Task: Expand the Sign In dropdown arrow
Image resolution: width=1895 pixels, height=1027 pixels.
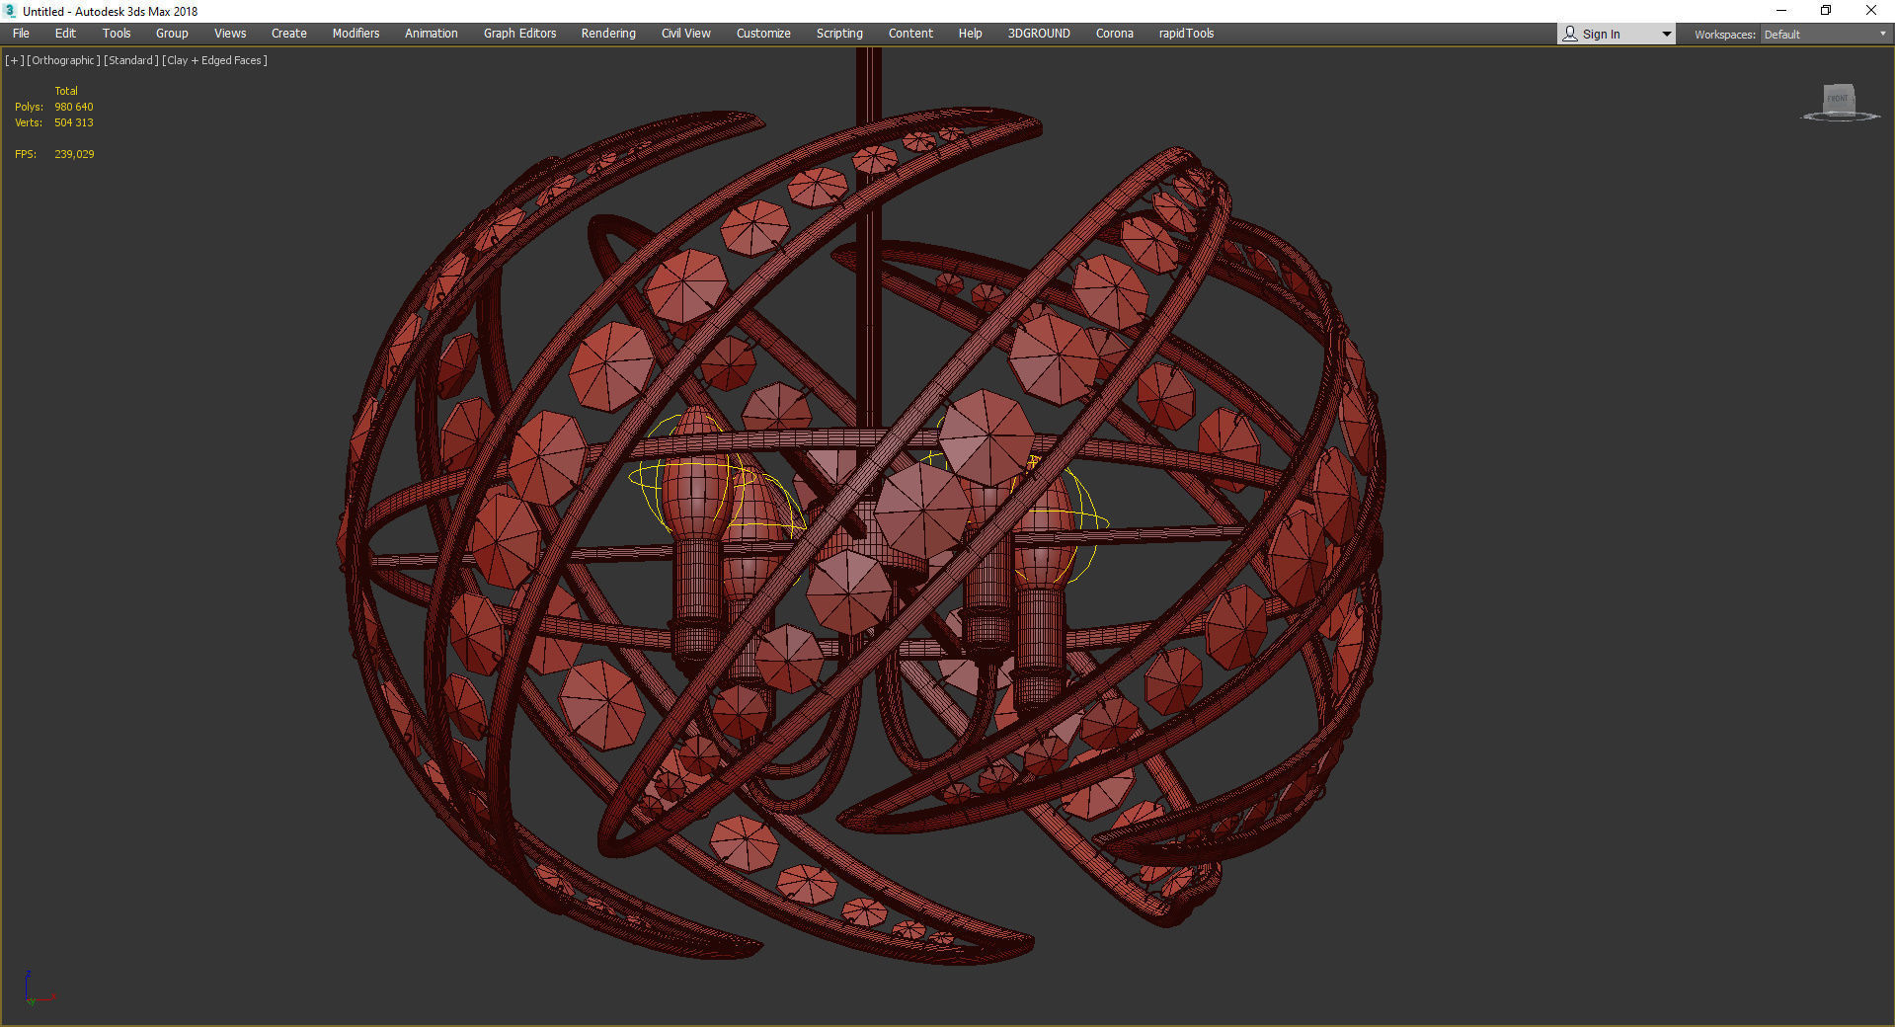Action: 1667,35
